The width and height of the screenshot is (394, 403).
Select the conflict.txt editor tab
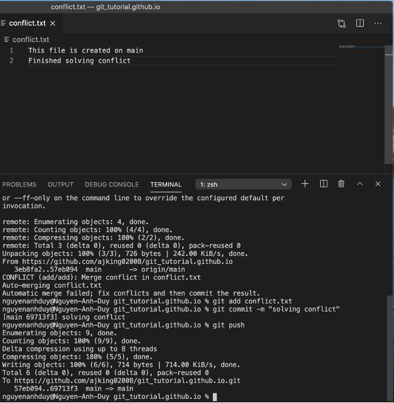27,24
